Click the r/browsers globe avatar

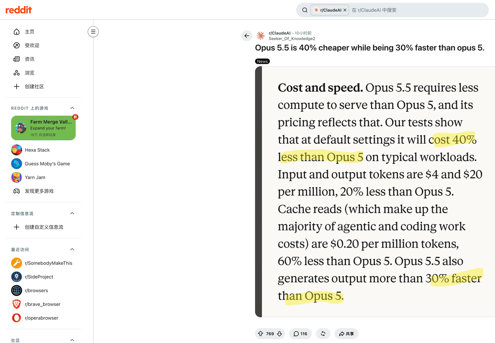pyautogui.click(x=16, y=291)
